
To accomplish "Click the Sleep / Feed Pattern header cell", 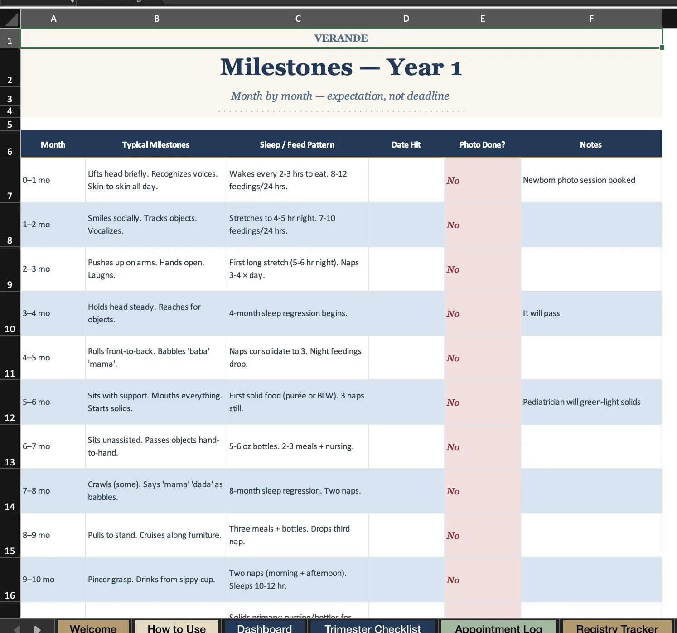I will click(x=297, y=144).
